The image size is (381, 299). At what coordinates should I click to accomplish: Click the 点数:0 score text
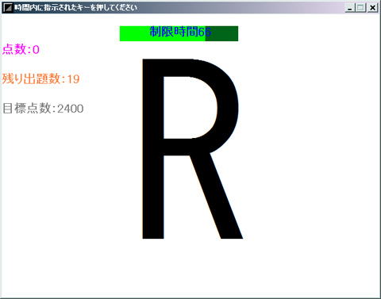coord(21,49)
